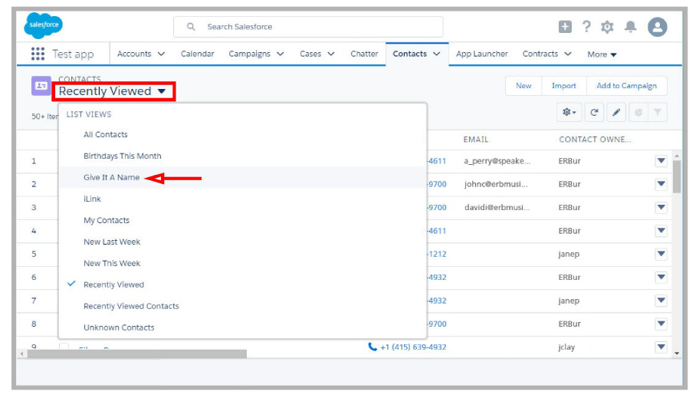The image size is (699, 398).
Task: Expand the Contracts tab chevron
Action: click(568, 54)
